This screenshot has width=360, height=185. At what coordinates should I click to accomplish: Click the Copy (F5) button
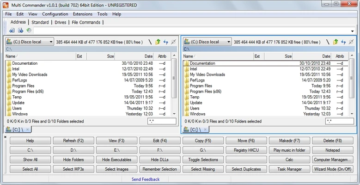tap(203, 141)
